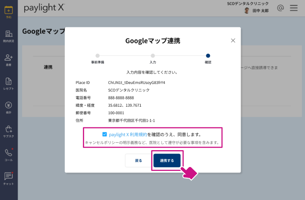Click the 戻る button
305x200 pixels.
click(138, 161)
